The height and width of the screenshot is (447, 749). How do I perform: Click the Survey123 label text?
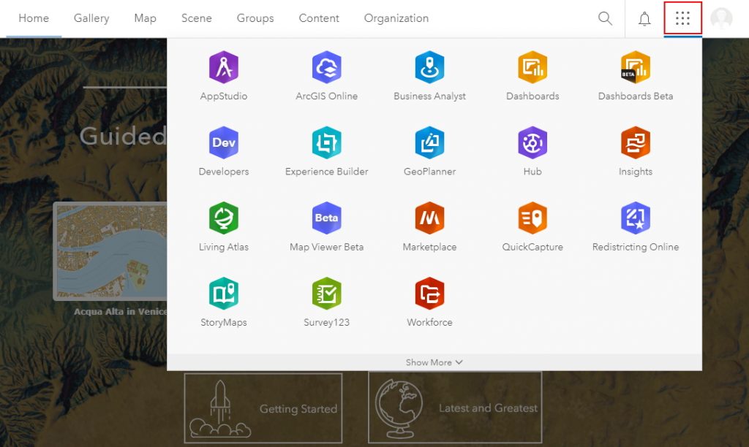tap(327, 322)
